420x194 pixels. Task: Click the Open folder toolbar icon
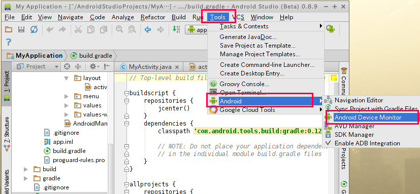[9, 29]
